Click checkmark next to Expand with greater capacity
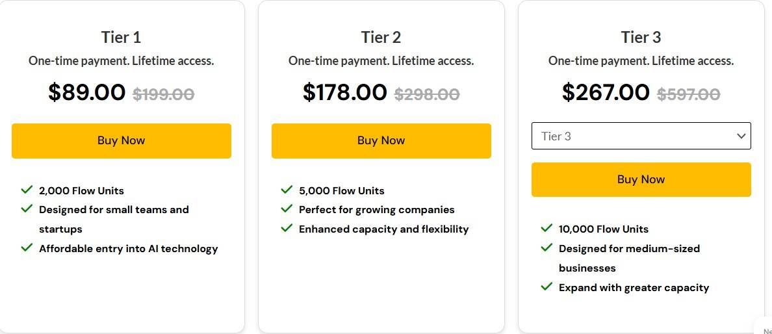 click(x=547, y=287)
